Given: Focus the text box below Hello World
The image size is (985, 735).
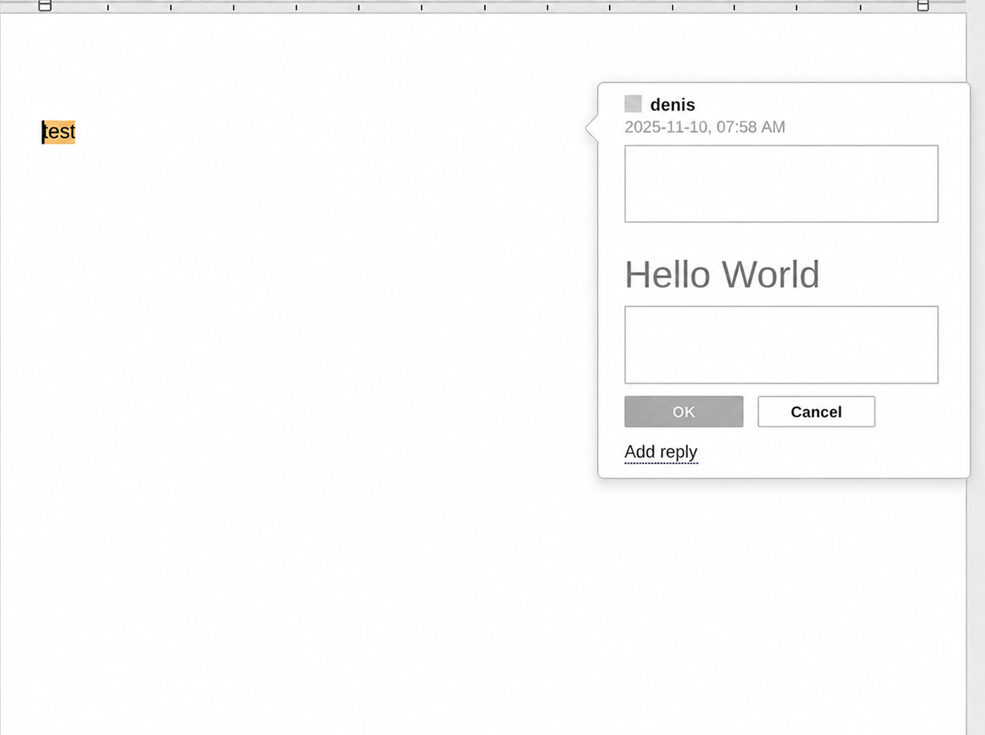Looking at the screenshot, I should tap(781, 345).
